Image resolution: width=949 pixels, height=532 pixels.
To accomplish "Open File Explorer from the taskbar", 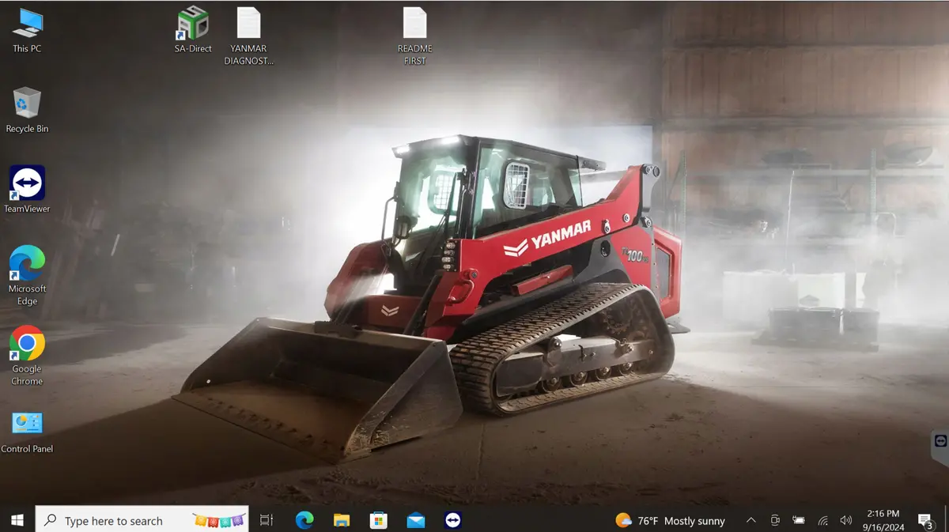I will pyautogui.click(x=342, y=520).
